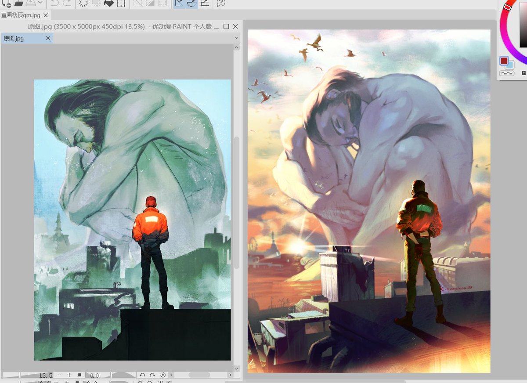
Task: Click the Clear outside selection icon
Action: (x=96, y=3)
